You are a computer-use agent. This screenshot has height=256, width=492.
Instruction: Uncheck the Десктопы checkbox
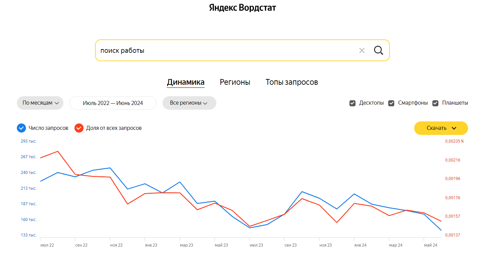pos(352,103)
